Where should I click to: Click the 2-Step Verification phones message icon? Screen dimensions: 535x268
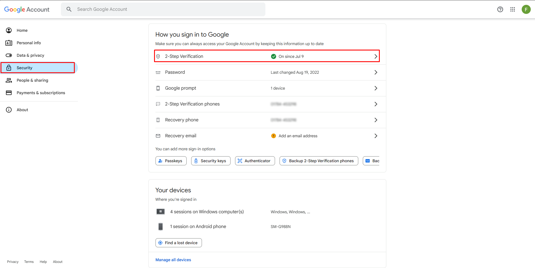(158, 104)
